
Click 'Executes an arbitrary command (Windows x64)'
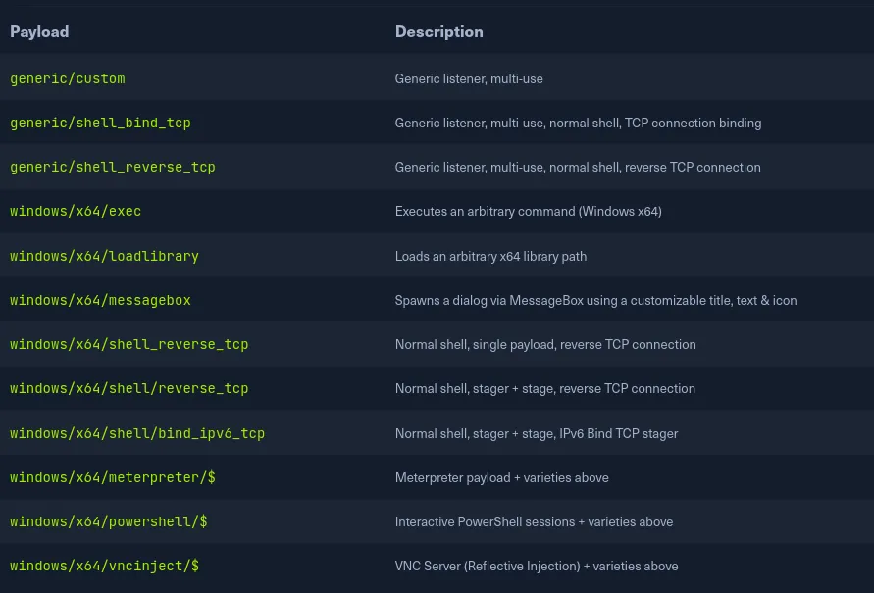click(529, 211)
